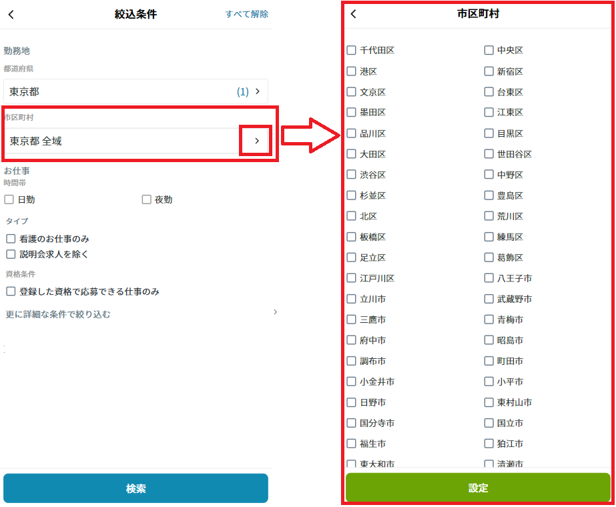This screenshot has height=507, width=616.
Task: Go back from the 市区町村 screen
Action: coord(354,14)
